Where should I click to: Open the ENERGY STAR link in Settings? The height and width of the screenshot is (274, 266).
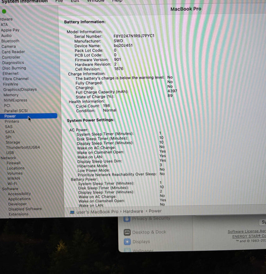coord(249,236)
